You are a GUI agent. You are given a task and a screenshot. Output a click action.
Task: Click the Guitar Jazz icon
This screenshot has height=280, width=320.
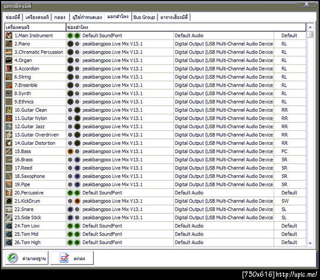(9, 127)
